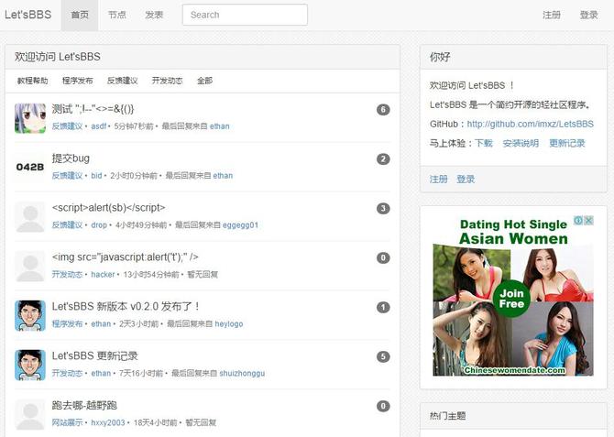
Task: Select the 反馈建议 category tab
Action: click(x=122, y=81)
